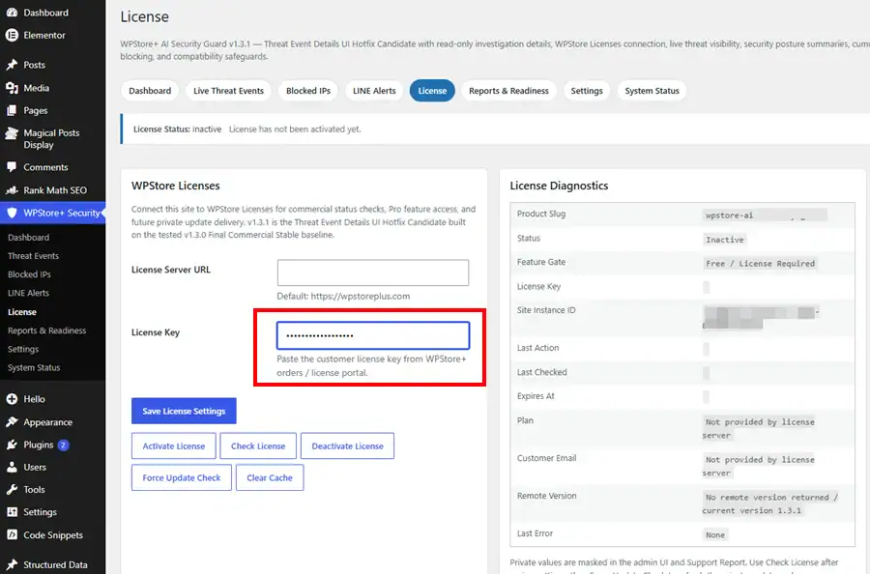The width and height of the screenshot is (870, 574).
Task: Click the 'Site Instance ID' row label
Action: (546, 310)
